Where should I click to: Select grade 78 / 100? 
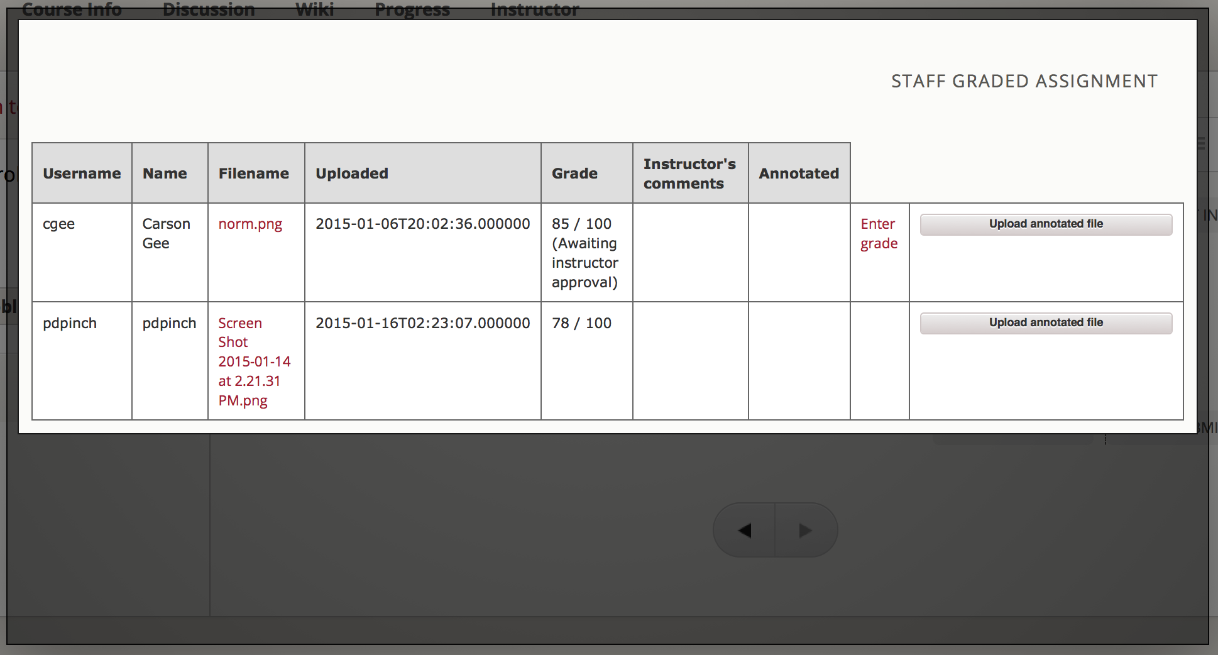581,323
